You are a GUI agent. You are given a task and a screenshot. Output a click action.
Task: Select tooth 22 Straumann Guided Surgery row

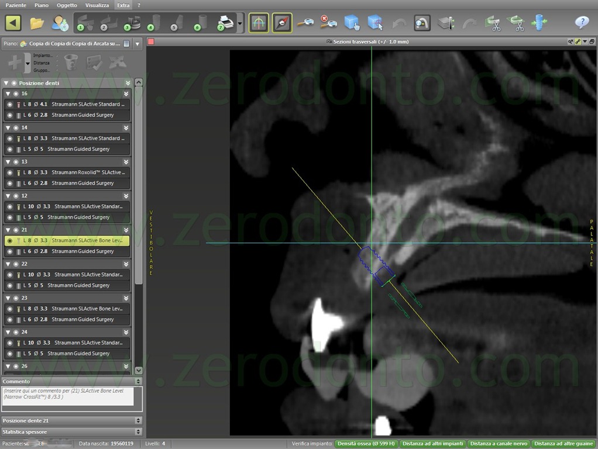coord(67,285)
